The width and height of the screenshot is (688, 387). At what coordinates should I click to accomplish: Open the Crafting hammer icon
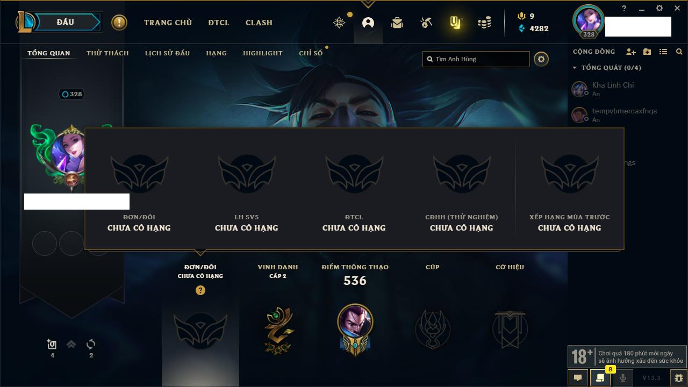click(x=426, y=23)
